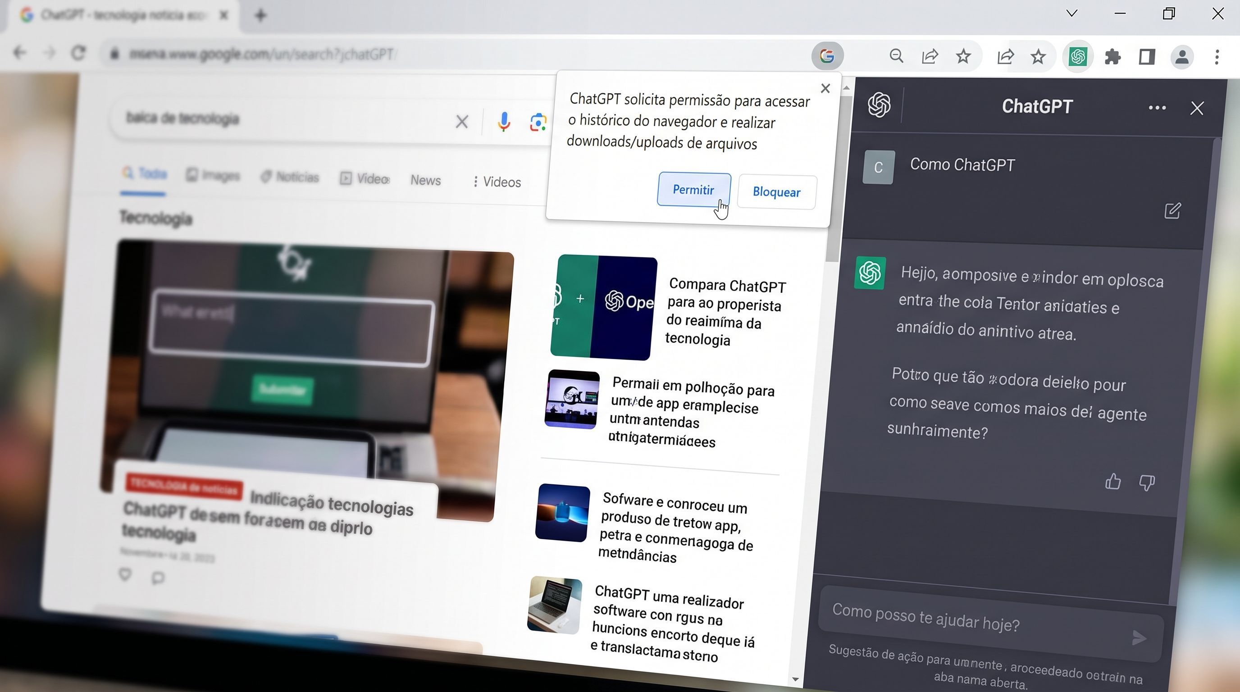The height and width of the screenshot is (692, 1240).
Task: Open the Extensions puzzle icon
Action: coord(1112,57)
